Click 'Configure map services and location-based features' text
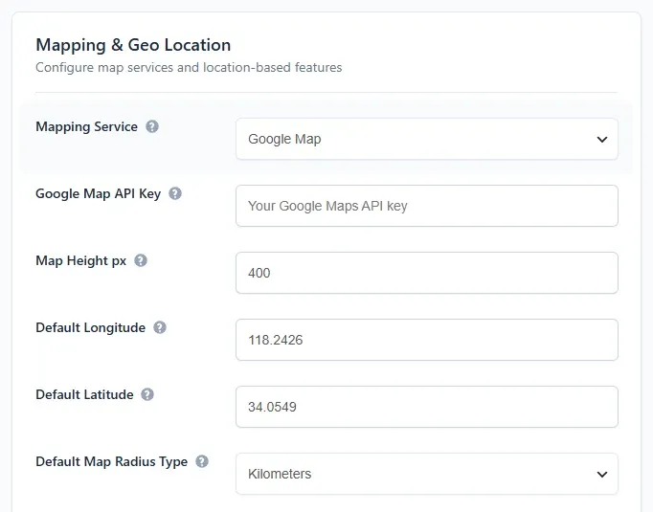653x512 pixels. click(x=189, y=67)
